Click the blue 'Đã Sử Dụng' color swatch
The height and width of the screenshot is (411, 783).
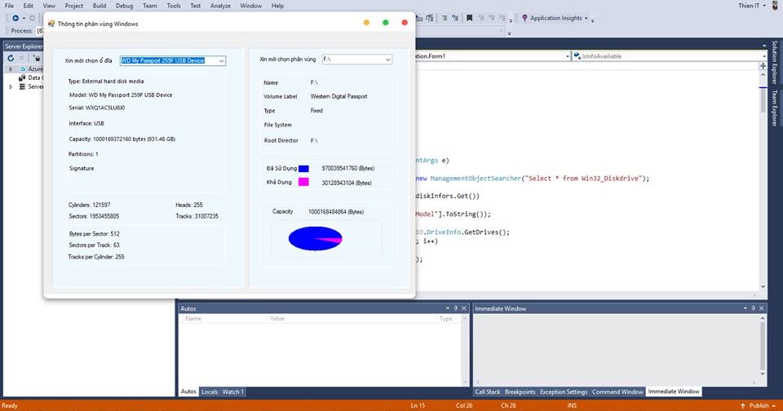[x=303, y=168]
